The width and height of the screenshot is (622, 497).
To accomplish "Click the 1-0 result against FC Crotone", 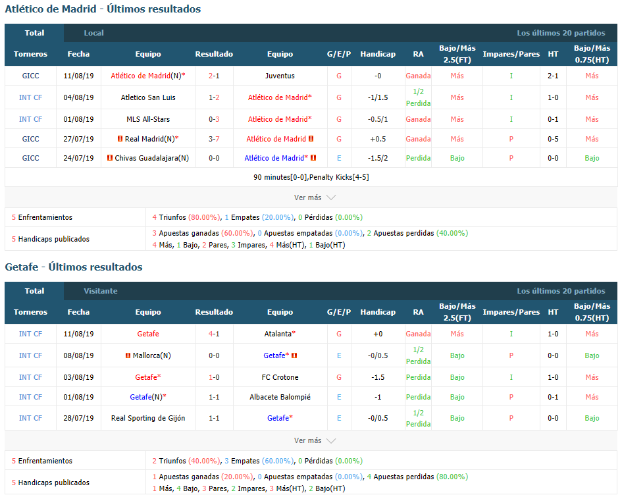I will [x=214, y=377].
